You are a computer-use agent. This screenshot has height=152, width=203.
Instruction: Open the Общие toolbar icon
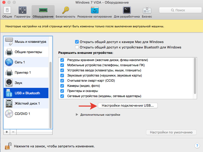pyautogui.click(x=7, y=10)
